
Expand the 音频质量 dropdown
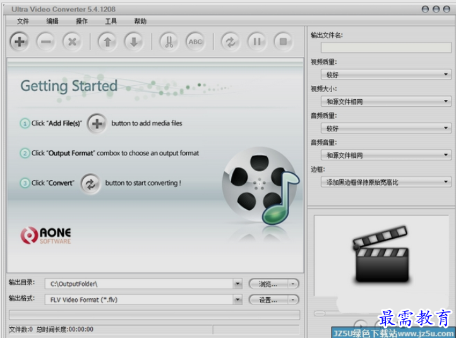(386, 128)
